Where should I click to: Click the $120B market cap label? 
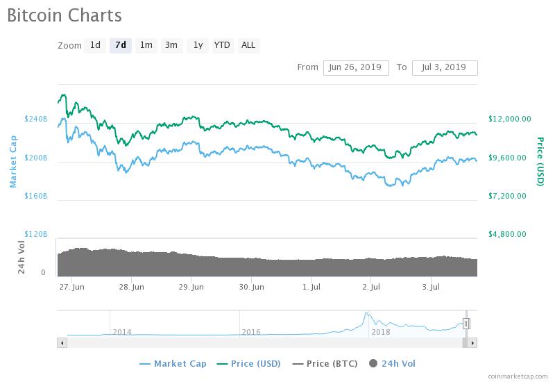[36, 234]
